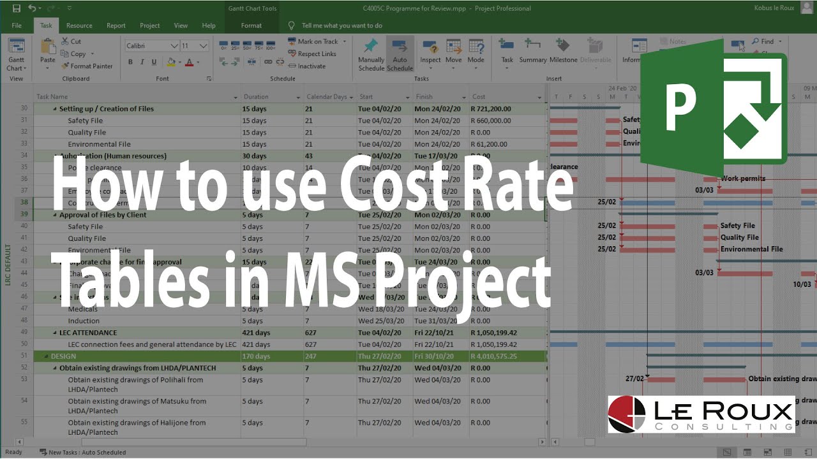This screenshot has width=817, height=459.
Task: Undo the last action
Action: click(x=32, y=8)
